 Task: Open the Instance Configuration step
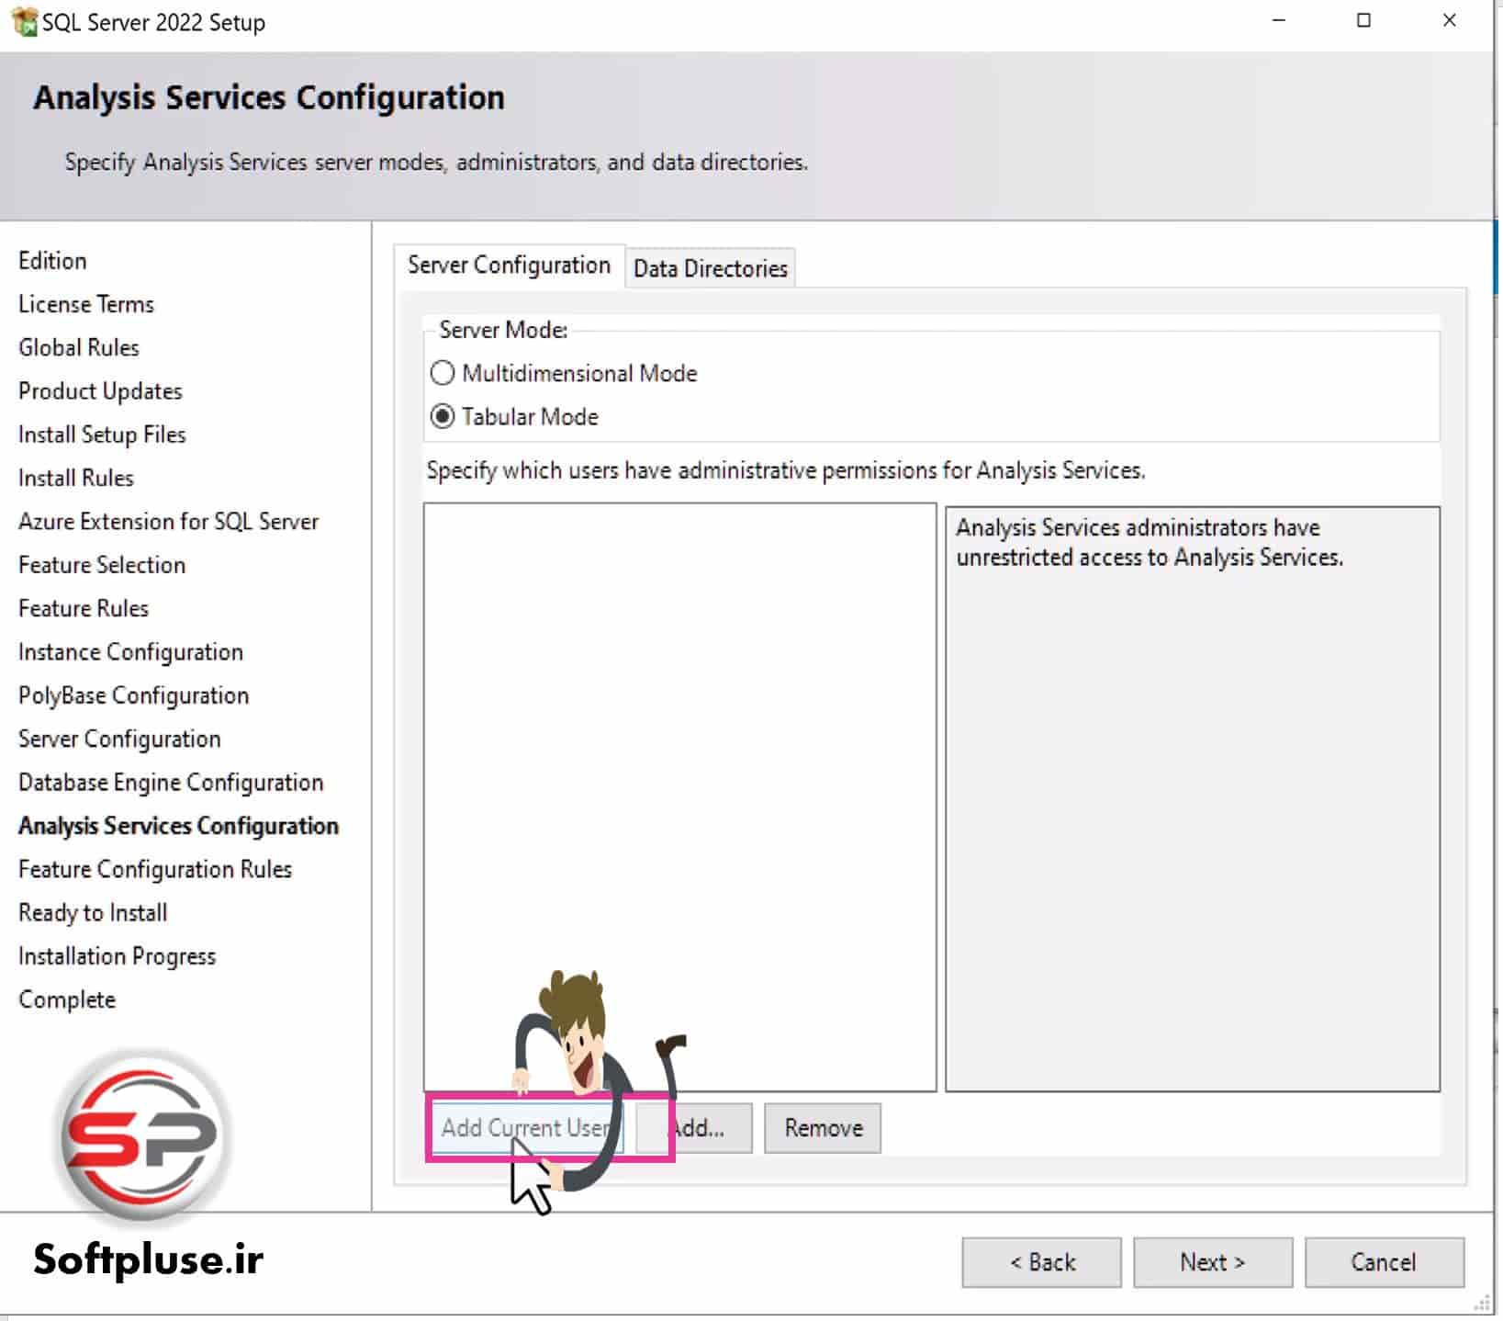point(130,651)
